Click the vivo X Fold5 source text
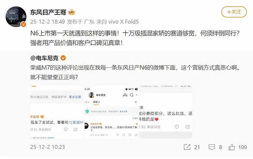 [x=123, y=22]
